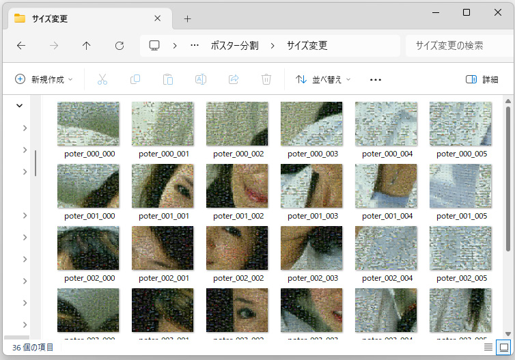Click ポスター分割 in the breadcrumb path

click(234, 46)
